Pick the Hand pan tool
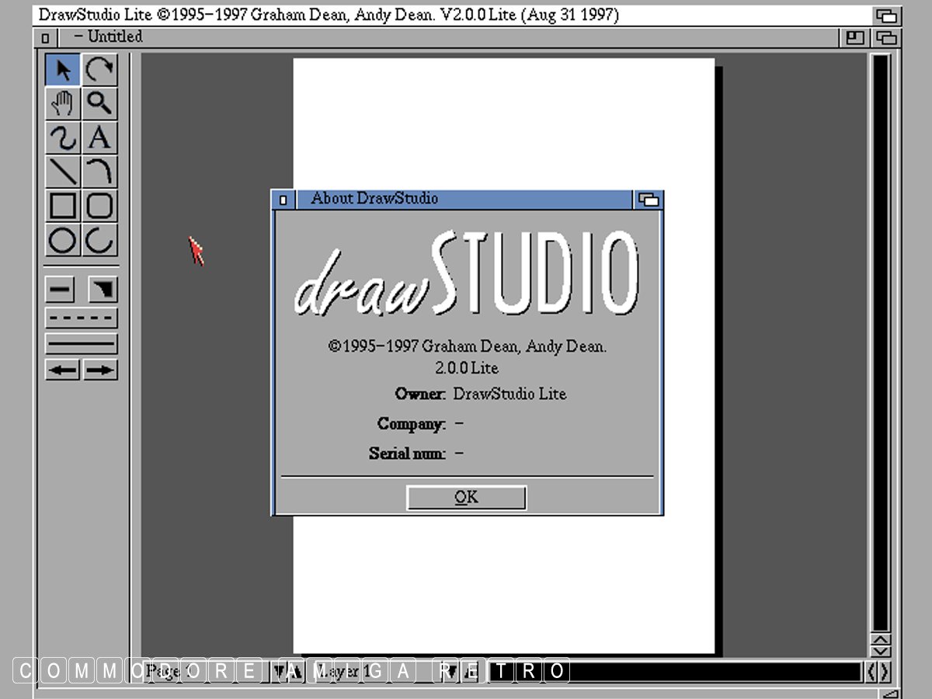 (x=63, y=103)
